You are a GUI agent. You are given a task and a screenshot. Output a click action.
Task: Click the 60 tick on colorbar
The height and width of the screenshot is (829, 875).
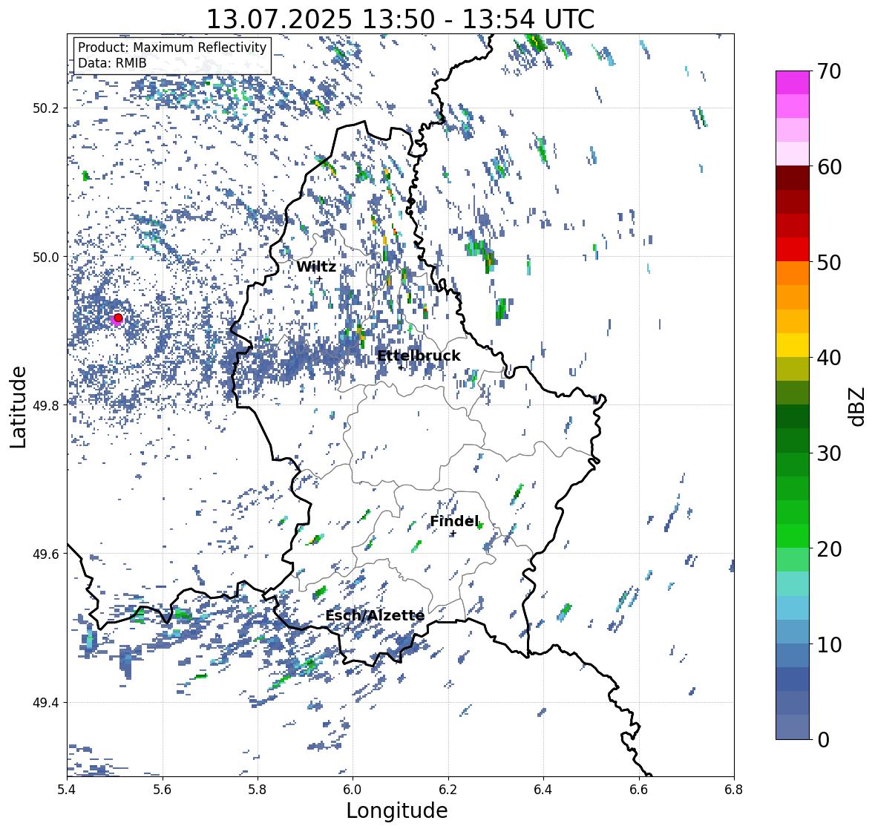(x=829, y=167)
